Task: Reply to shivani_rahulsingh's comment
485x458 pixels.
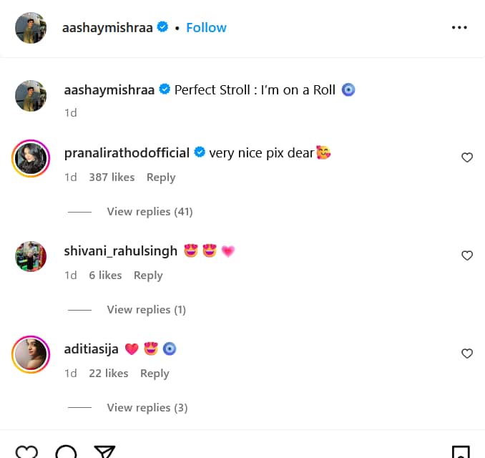Action: pos(148,276)
